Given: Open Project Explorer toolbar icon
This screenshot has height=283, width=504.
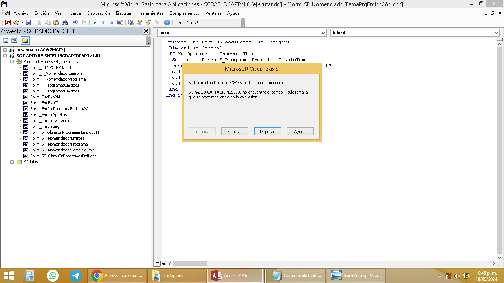Looking at the screenshot, I should pos(131,22).
